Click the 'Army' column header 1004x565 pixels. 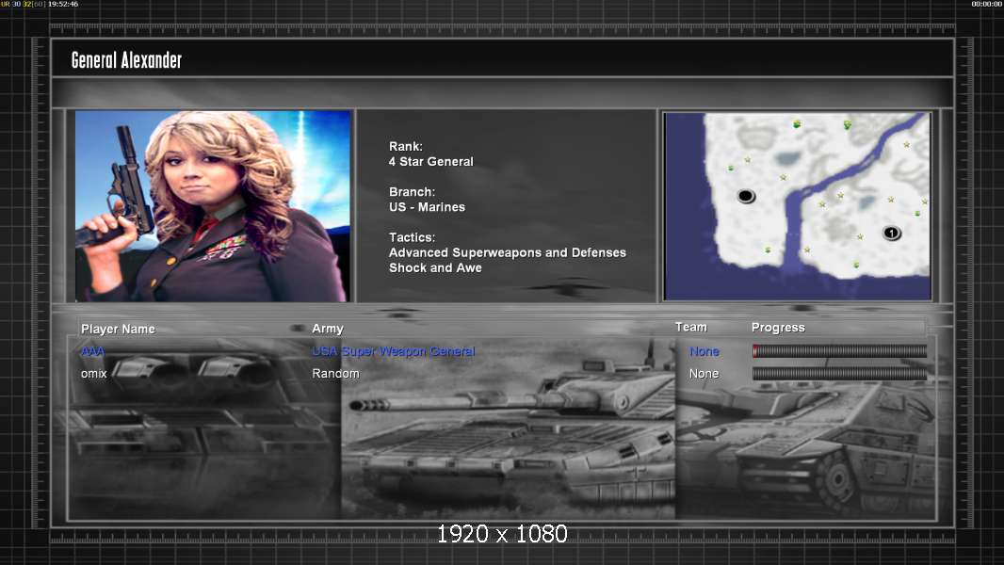[x=328, y=329]
